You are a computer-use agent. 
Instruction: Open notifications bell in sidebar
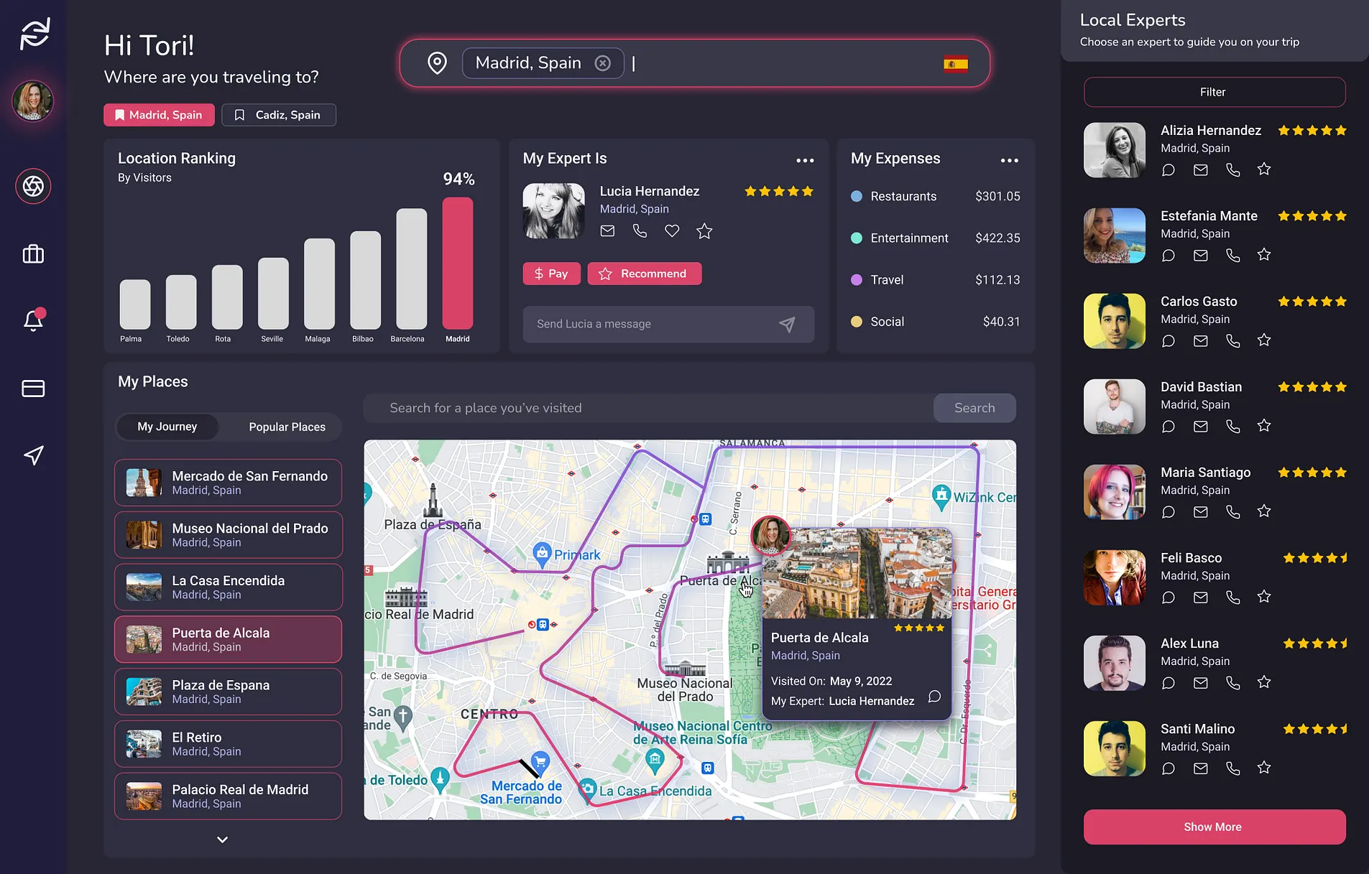[33, 320]
